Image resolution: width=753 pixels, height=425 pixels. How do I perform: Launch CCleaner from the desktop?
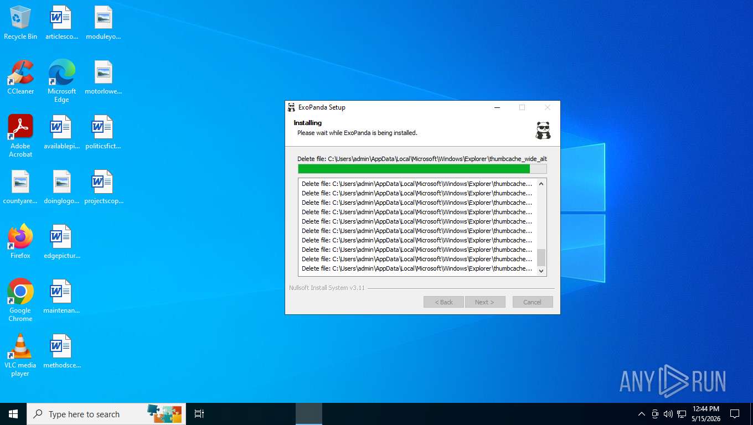point(20,77)
